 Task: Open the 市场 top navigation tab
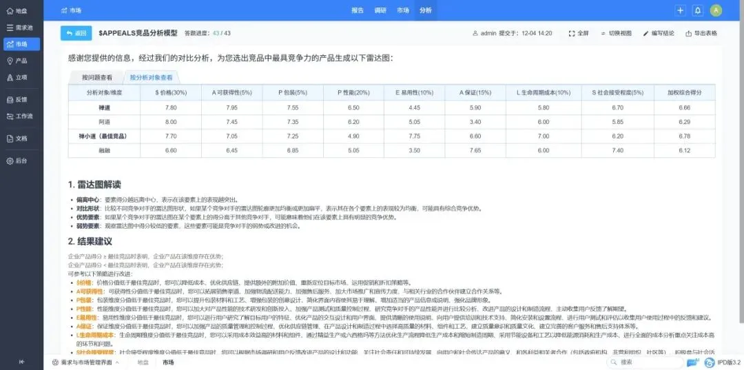pyautogui.click(x=403, y=10)
